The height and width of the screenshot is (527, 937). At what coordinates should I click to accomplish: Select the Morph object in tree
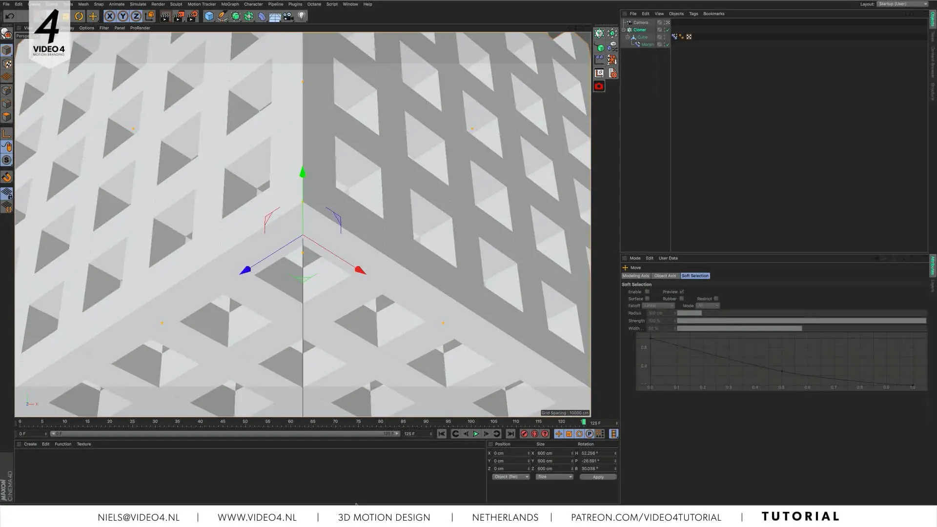(648, 44)
